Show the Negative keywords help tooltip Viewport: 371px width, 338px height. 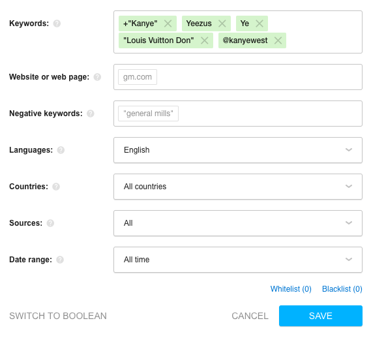91,114
